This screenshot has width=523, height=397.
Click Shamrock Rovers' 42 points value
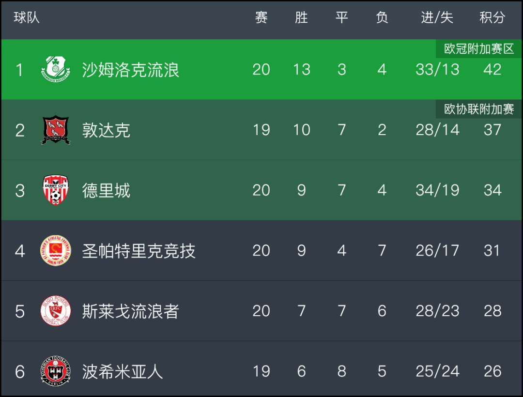492,69
